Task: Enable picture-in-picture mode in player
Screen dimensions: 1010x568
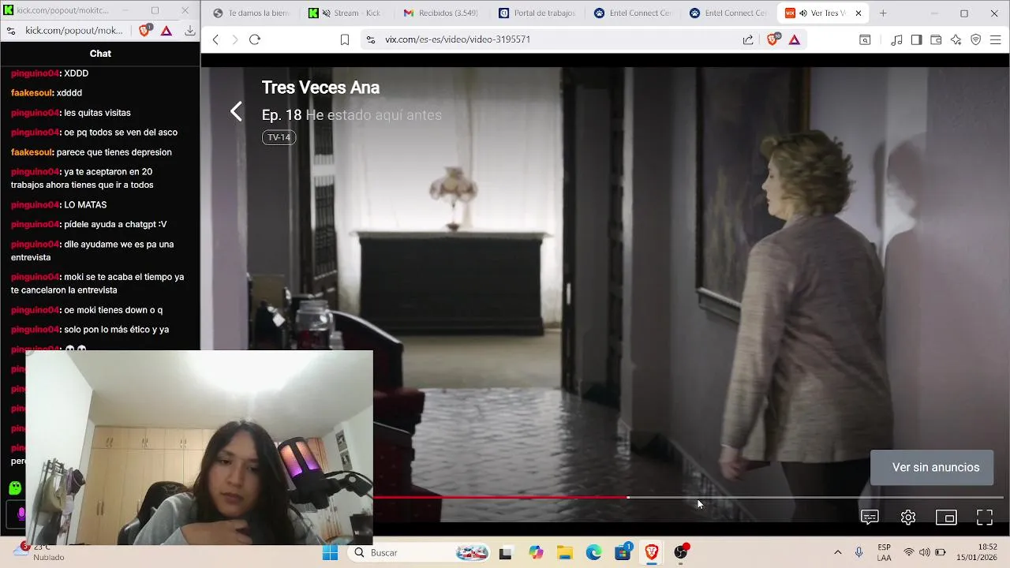Action: pos(946,518)
